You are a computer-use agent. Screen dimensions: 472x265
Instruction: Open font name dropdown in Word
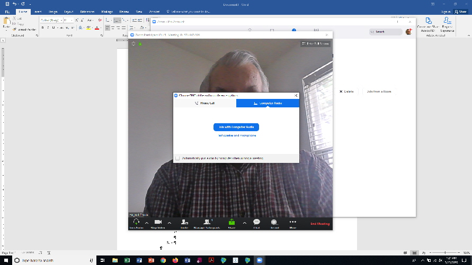pyautogui.click(x=61, y=20)
